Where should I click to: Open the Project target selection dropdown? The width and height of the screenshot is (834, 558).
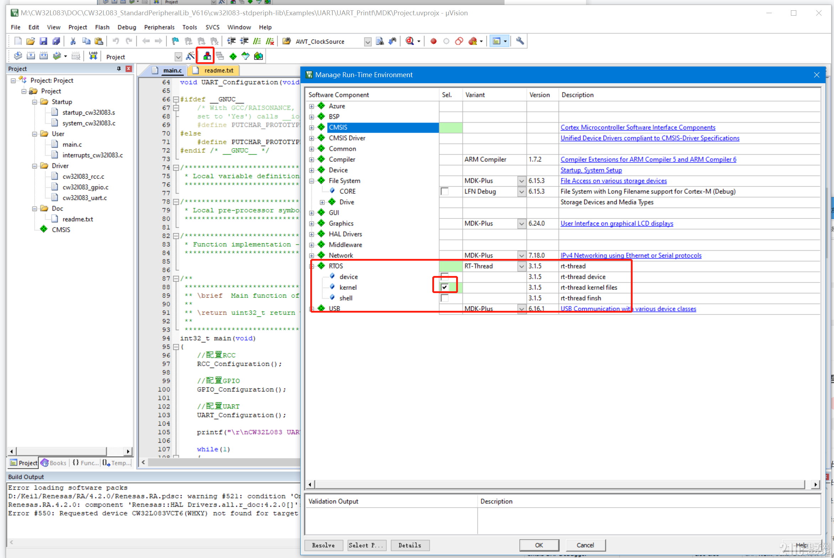point(178,57)
